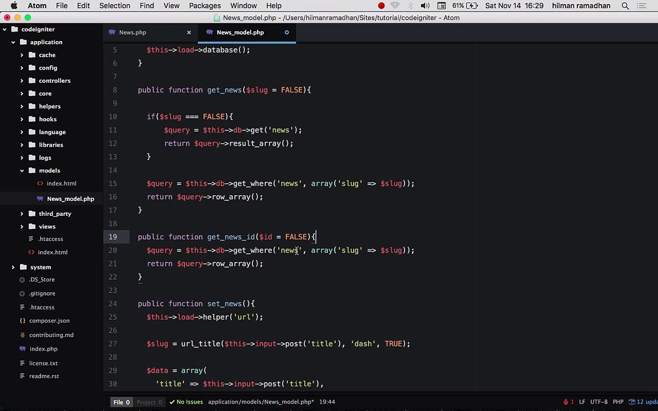This screenshot has height=411, width=658.
Task: Close the News.php tab
Action: tap(189, 33)
